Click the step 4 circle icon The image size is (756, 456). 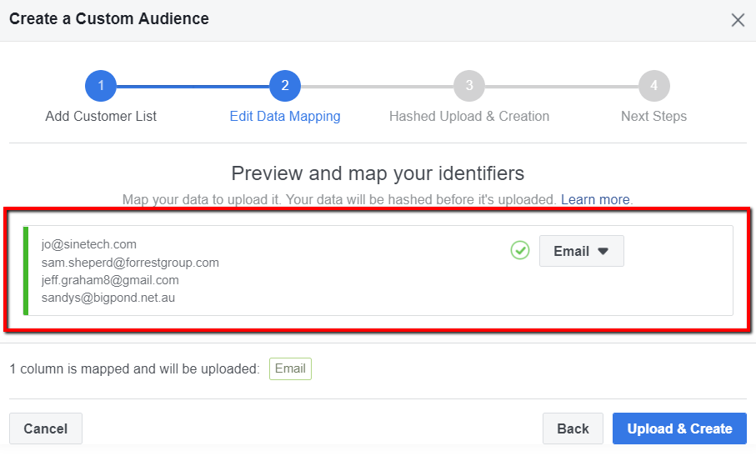(x=653, y=85)
